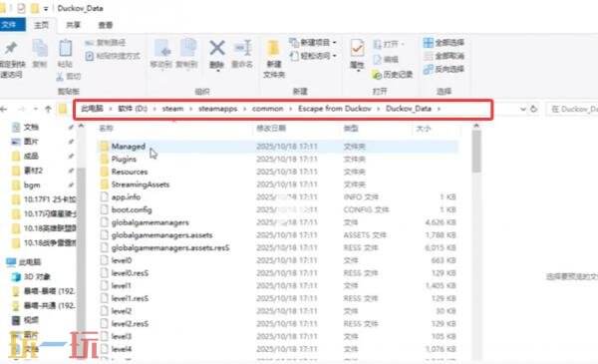Select This PC in navigation pane

(x=24, y=262)
